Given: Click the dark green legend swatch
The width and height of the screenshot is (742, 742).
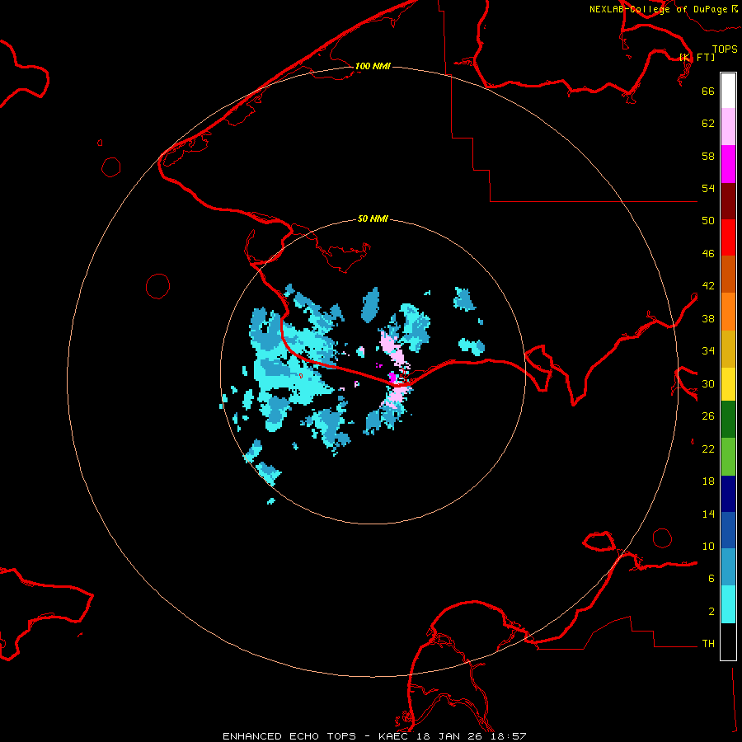Looking at the screenshot, I should click(728, 420).
